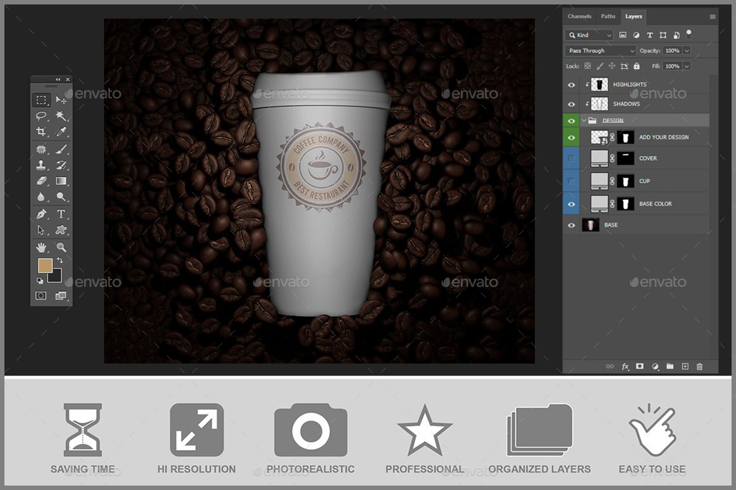Select the Rectangular Marquee tool
This screenshot has height=490, width=736.
(x=41, y=99)
